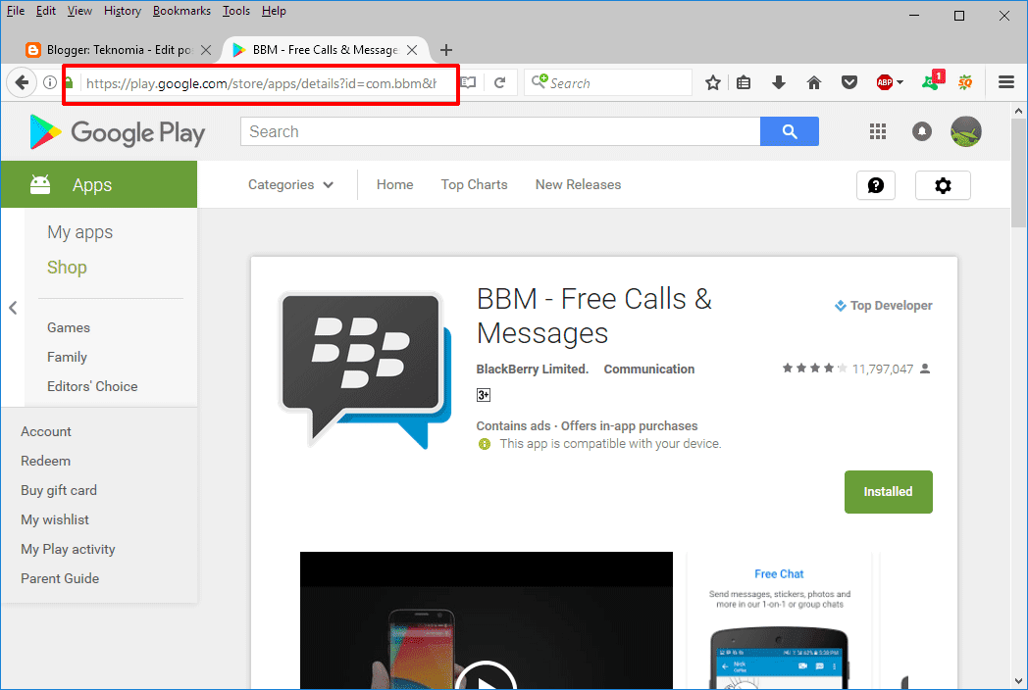Open the Pocket icon in toolbar

click(849, 82)
